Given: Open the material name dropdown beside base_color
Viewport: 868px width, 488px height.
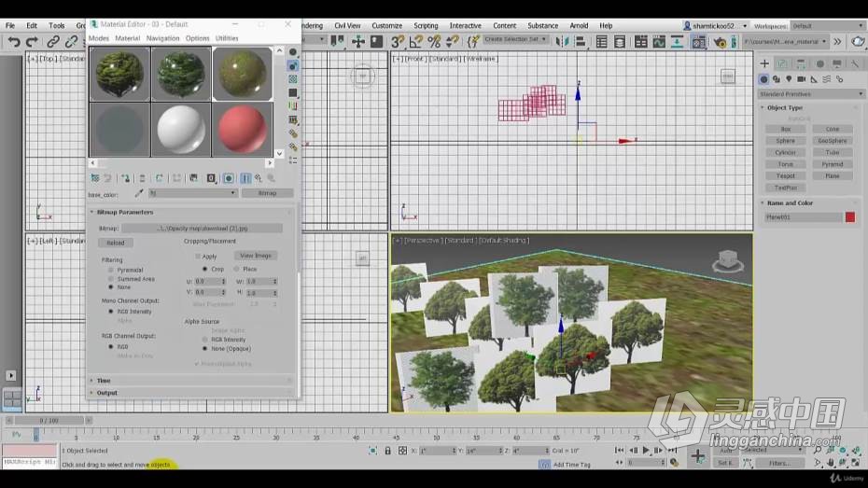Looking at the screenshot, I should [x=192, y=193].
